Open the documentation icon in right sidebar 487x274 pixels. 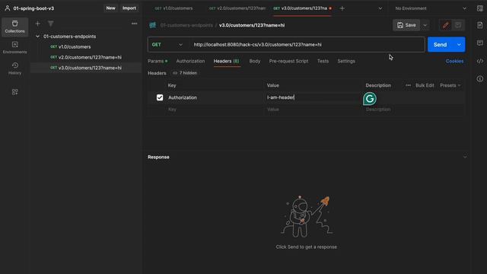pyautogui.click(x=480, y=25)
